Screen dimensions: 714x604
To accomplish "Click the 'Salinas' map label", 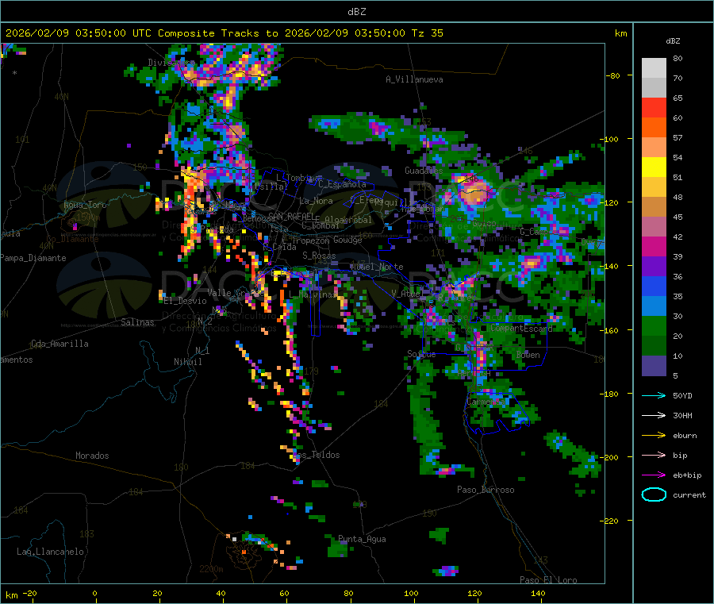I will coord(137,322).
